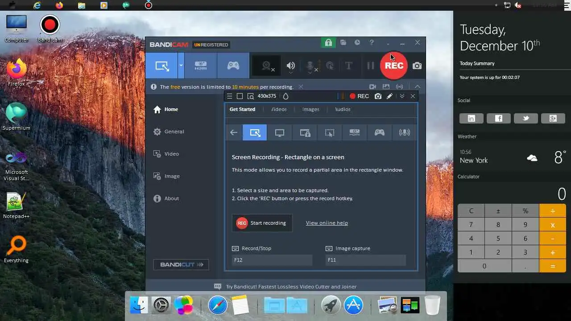Click the Start recording button
Viewport: 571px width, 321px height.
coord(262,223)
